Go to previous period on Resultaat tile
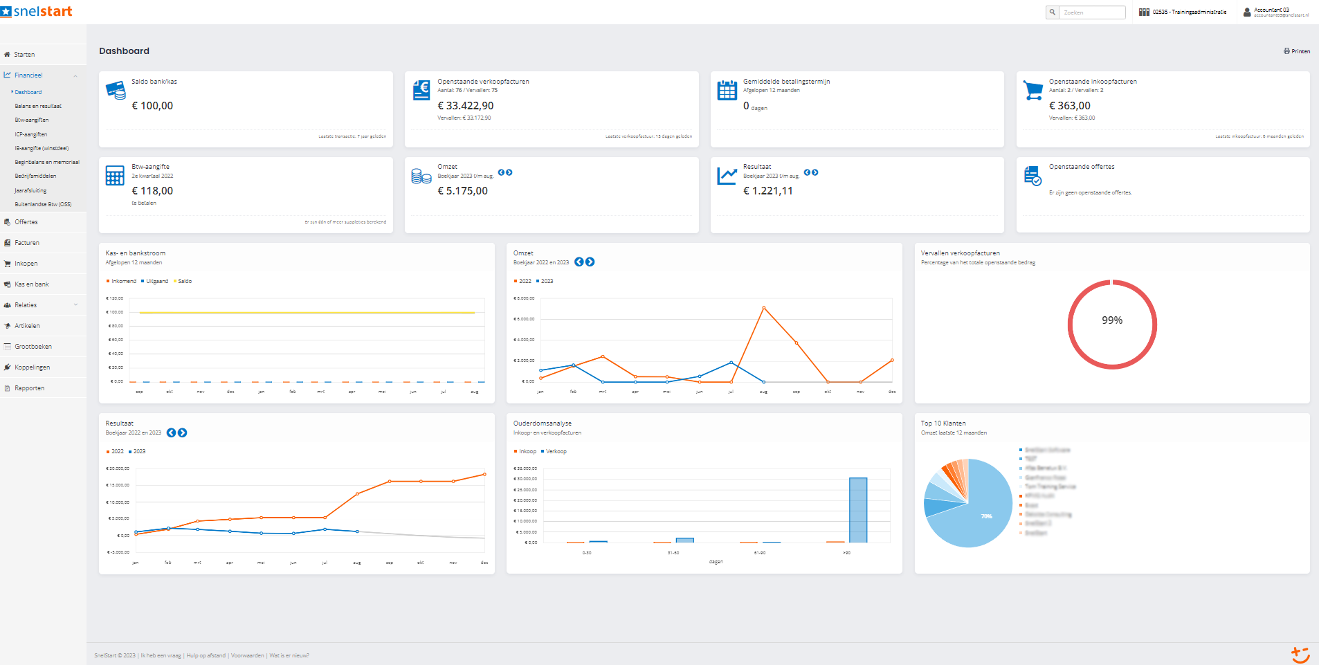The height and width of the screenshot is (665, 1319). (x=807, y=172)
